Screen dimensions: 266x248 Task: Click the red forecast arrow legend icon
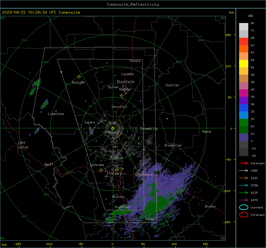tap(244, 163)
